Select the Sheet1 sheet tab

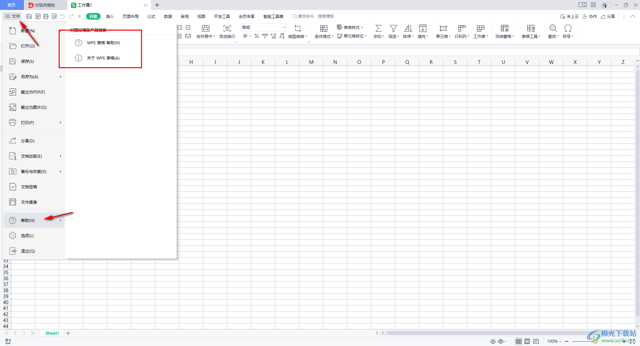pyautogui.click(x=52, y=333)
